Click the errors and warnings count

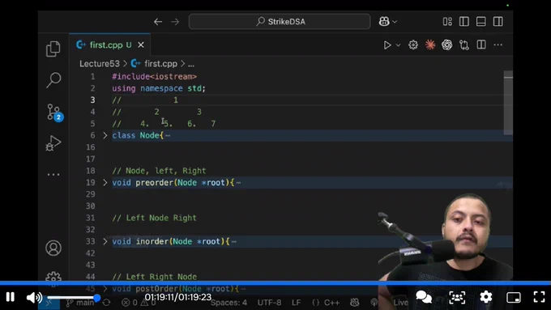(139, 302)
